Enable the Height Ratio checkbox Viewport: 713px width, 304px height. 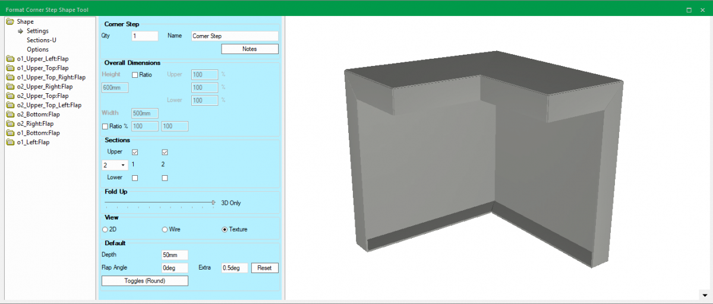pyautogui.click(x=135, y=75)
